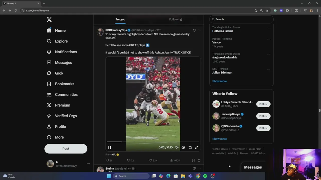Image resolution: width=321 pixels, height=180 pixels.
Task: Share the PPRFantasyTips post
Action: point(199,160)
